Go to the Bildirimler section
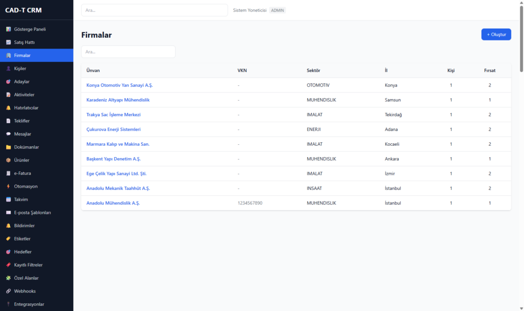 36,226
